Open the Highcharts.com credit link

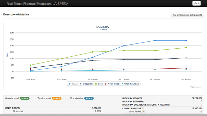click(196, 87)
